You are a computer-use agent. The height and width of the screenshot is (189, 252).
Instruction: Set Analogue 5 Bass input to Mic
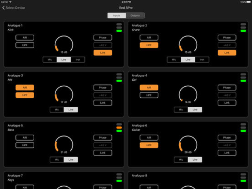(x=57, y=159)
